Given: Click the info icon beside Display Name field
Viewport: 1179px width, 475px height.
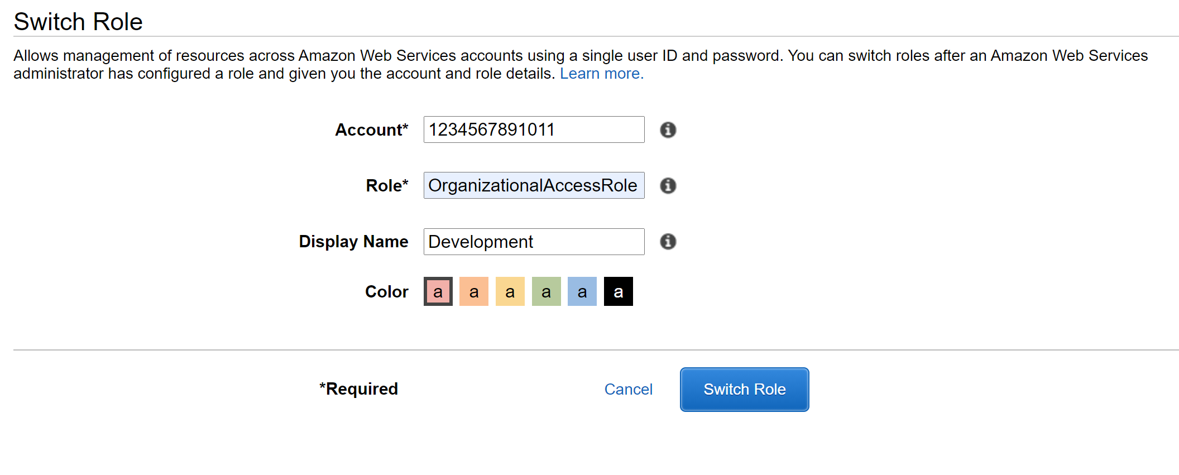Looking at the screenshot, I should [668, 241].
